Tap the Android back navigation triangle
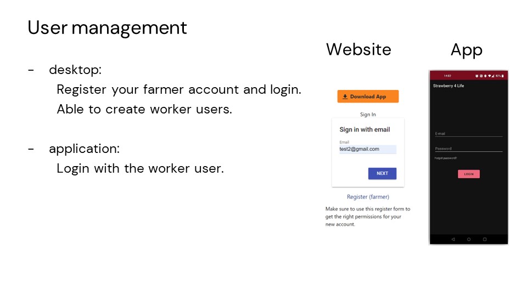Viewport: 527px width, 296px height. [453, 240]
